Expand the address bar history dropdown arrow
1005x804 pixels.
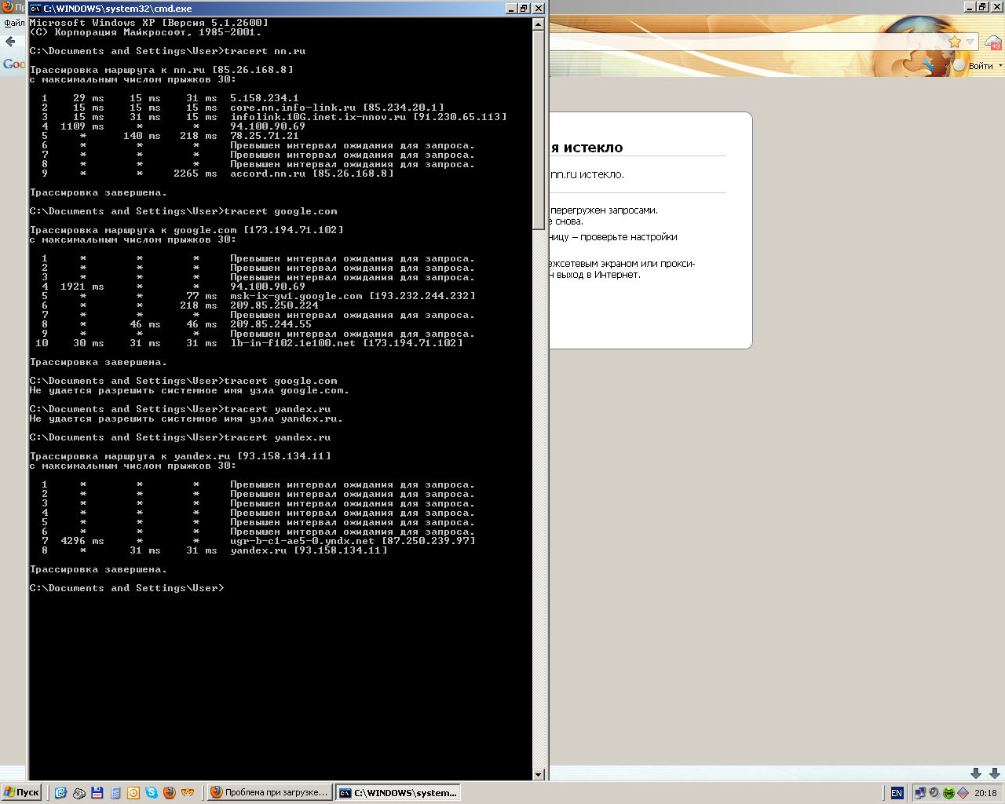click(x=970, y=42)
